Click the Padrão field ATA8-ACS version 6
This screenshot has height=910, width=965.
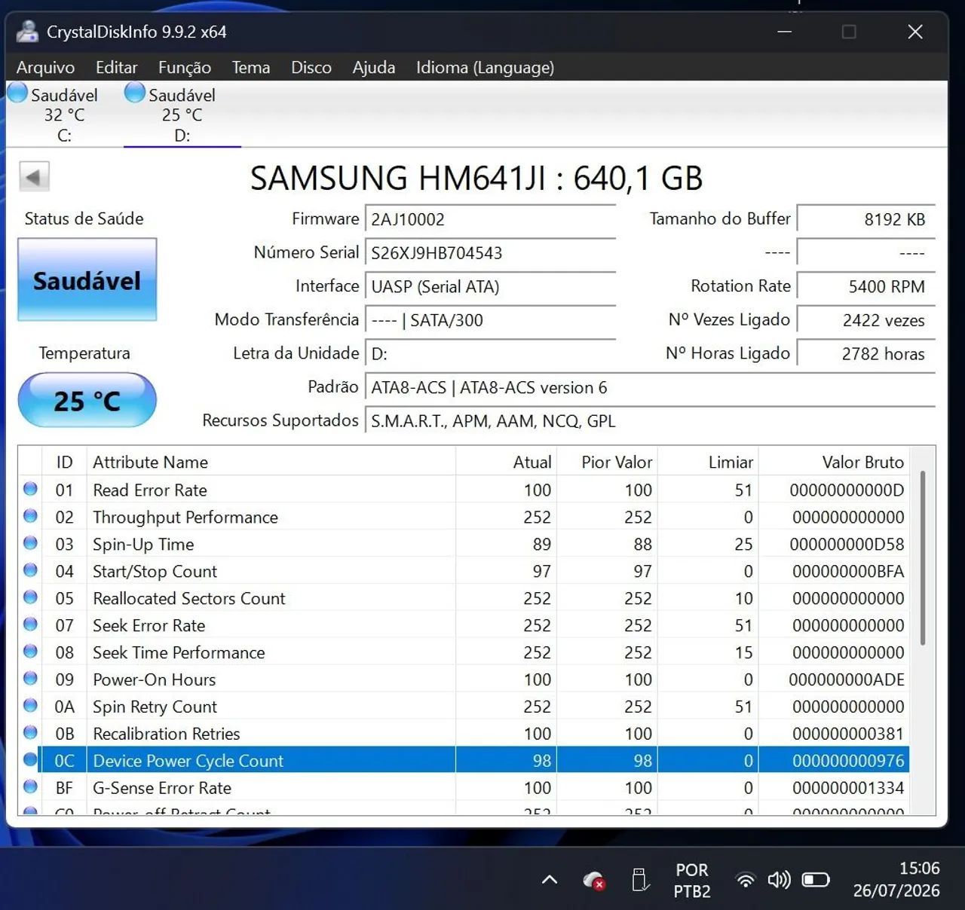point(650,387)
